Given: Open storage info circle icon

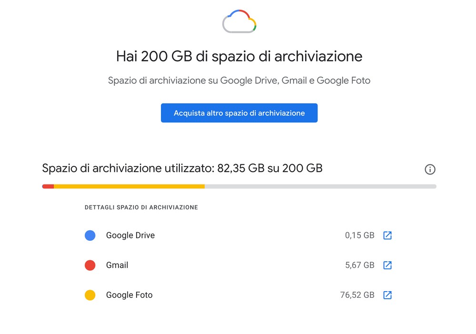Looking at the screenshot, I should pyautogui.click(x=430, y=169).
